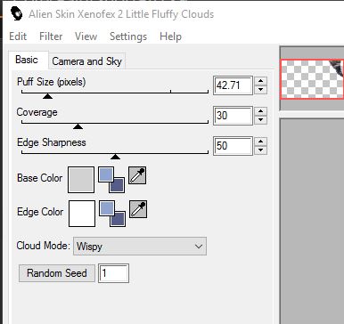Open the Settings menu

(128, 36)
